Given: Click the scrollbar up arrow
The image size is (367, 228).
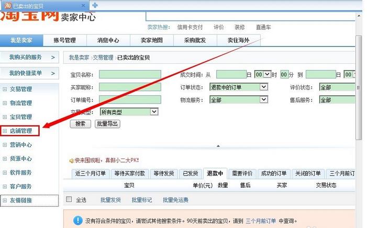Looking at the screenshot, I should pos(359,16).
